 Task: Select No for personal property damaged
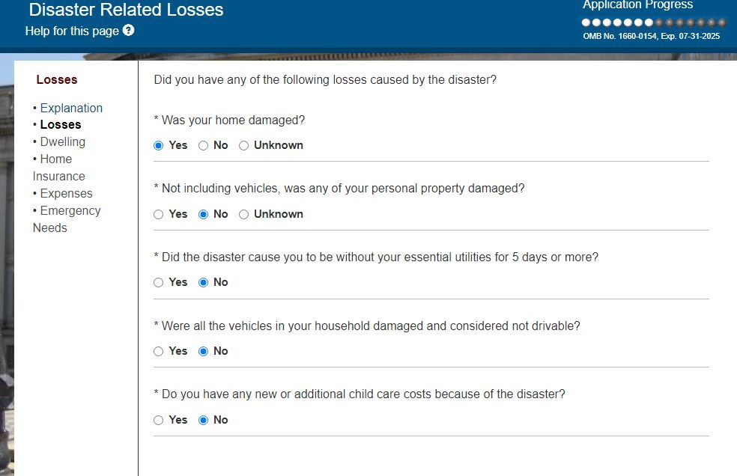click(204, 215)
